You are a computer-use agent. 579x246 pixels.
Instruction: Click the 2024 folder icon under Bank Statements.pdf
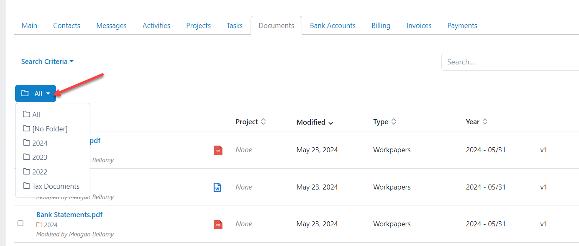(x=38, y=224)
